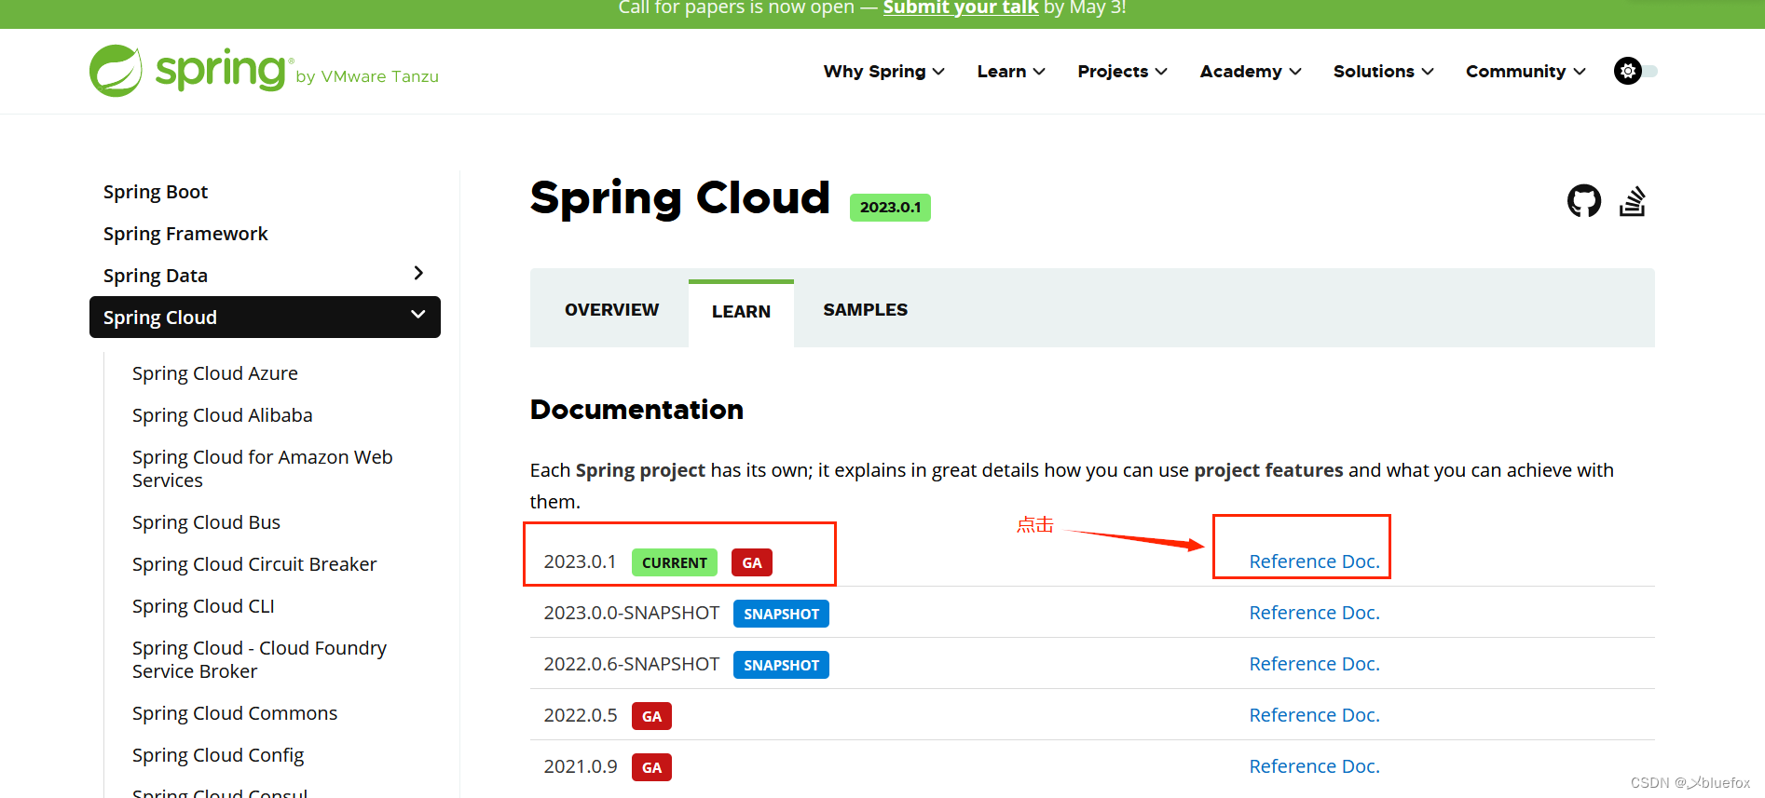Expand the Academy navigation menu
The width and height of the screenshot is (1765, 798).
click(x=1251, y=72)
